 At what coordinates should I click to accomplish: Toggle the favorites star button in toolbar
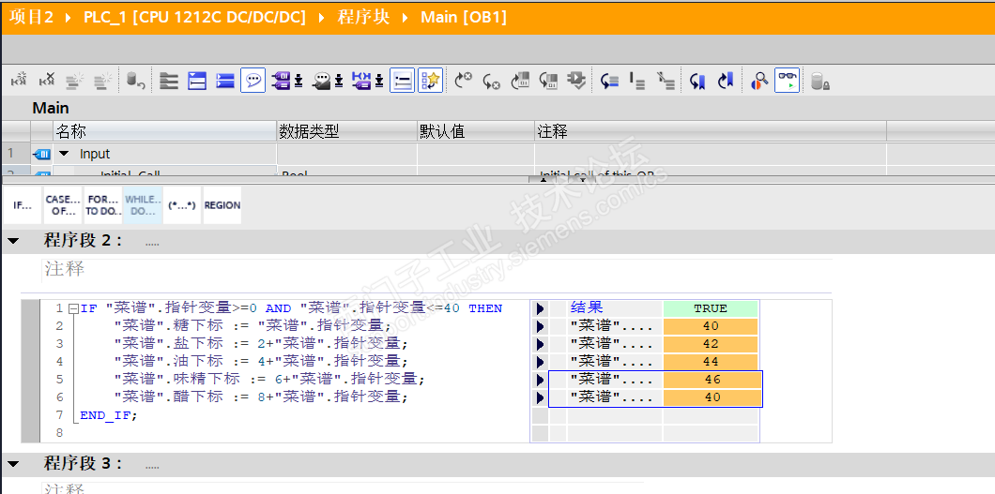point(430,81)
